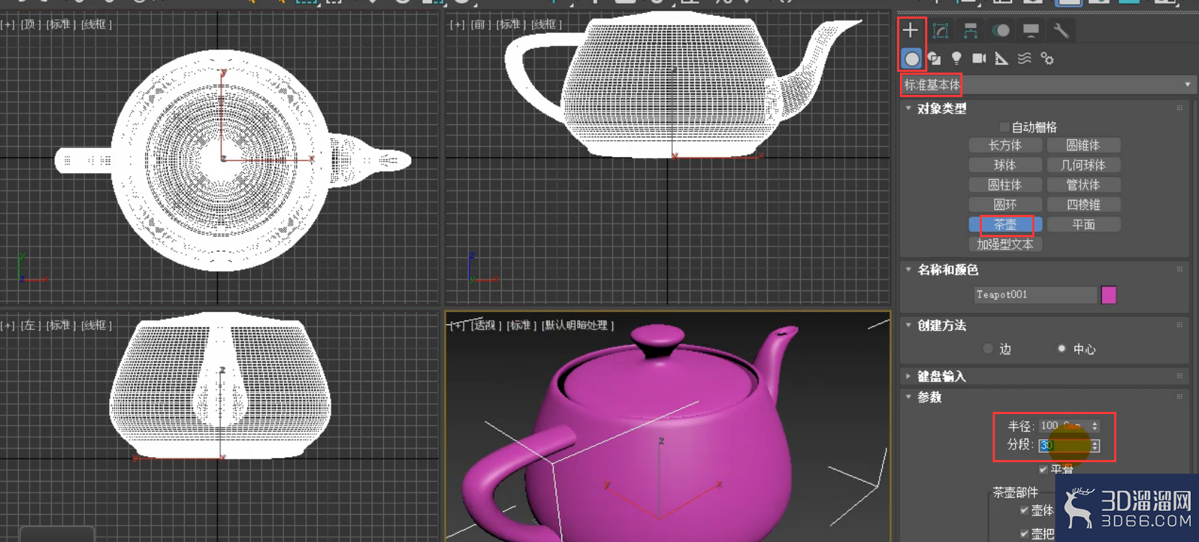Collapse the 名称和颜色 rollout
Image resolution: width=1199 pixels, height=542 pixels.
(909, 270)
